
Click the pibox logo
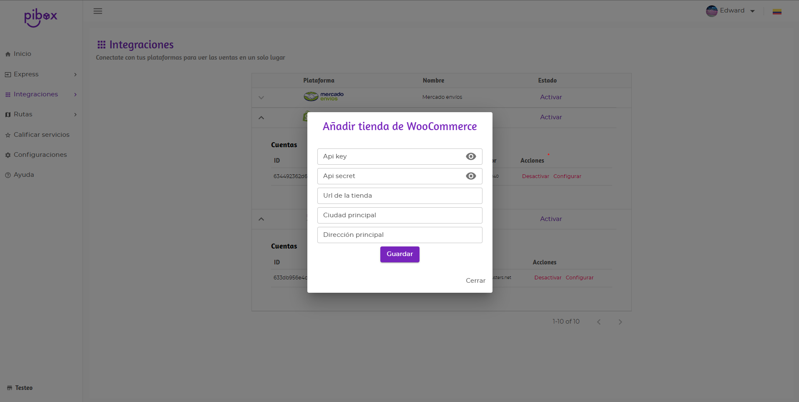coord(40,18)
